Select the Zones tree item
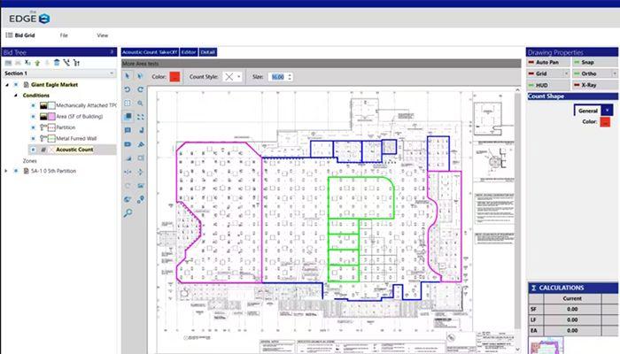Image resolution: width=620 pixels, height=354 pixels. pyautogui.click(x=29, y=161)
